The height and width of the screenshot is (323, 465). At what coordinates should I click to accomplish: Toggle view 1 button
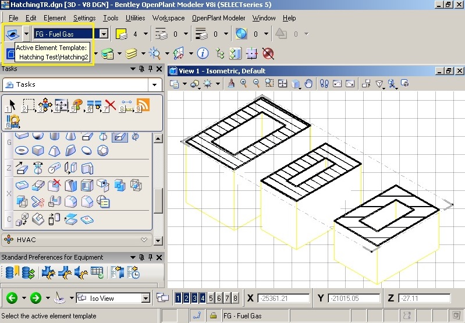(178, 298)
